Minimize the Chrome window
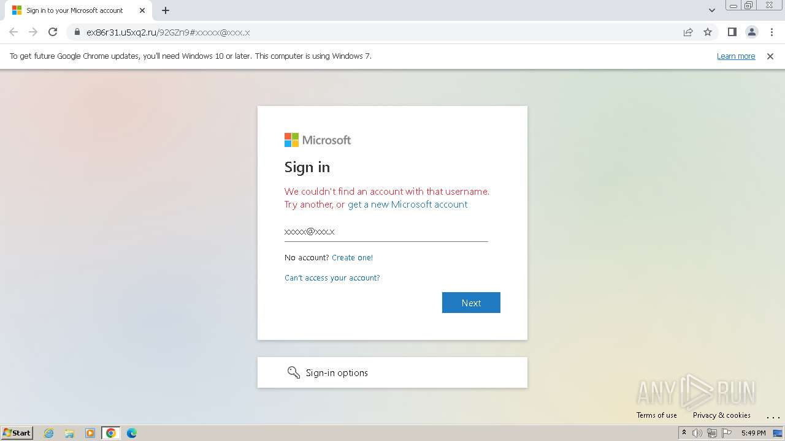785x441 pixels. pos(733,6)
